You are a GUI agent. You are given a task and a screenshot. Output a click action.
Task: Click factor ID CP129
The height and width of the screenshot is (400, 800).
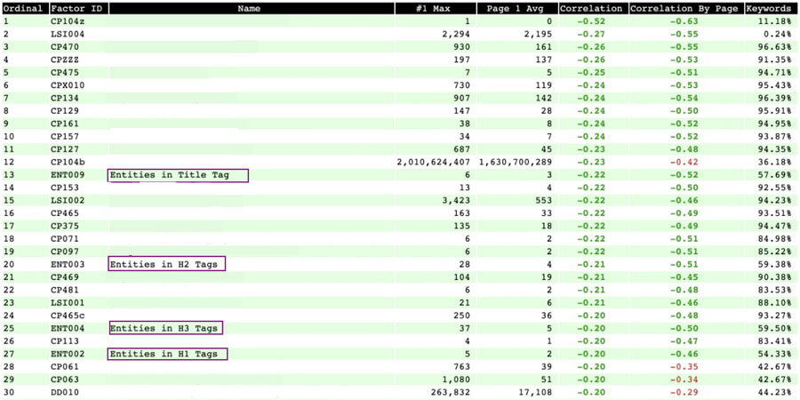(64, 111)
